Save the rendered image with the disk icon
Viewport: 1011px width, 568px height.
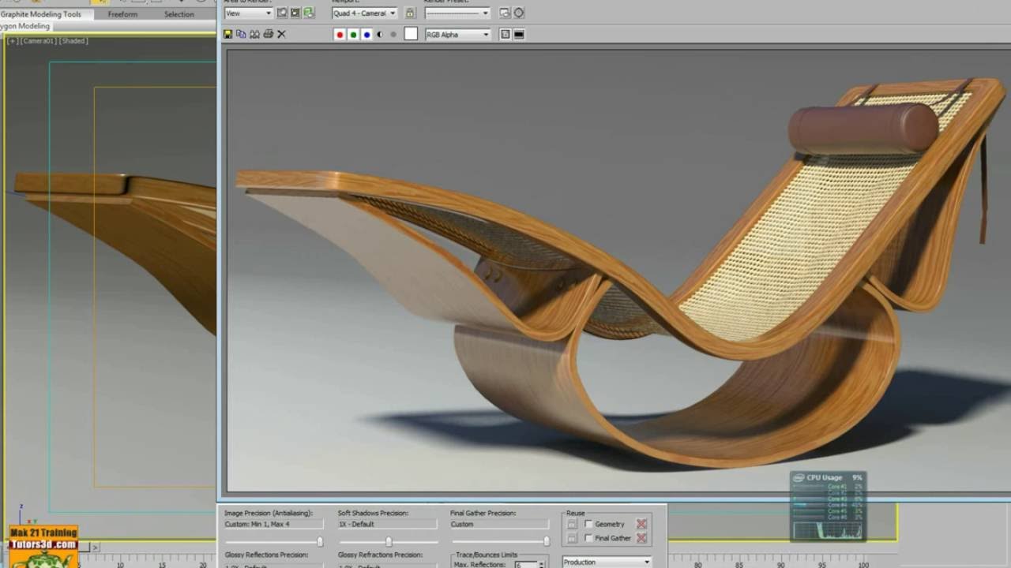coord(228,34)
